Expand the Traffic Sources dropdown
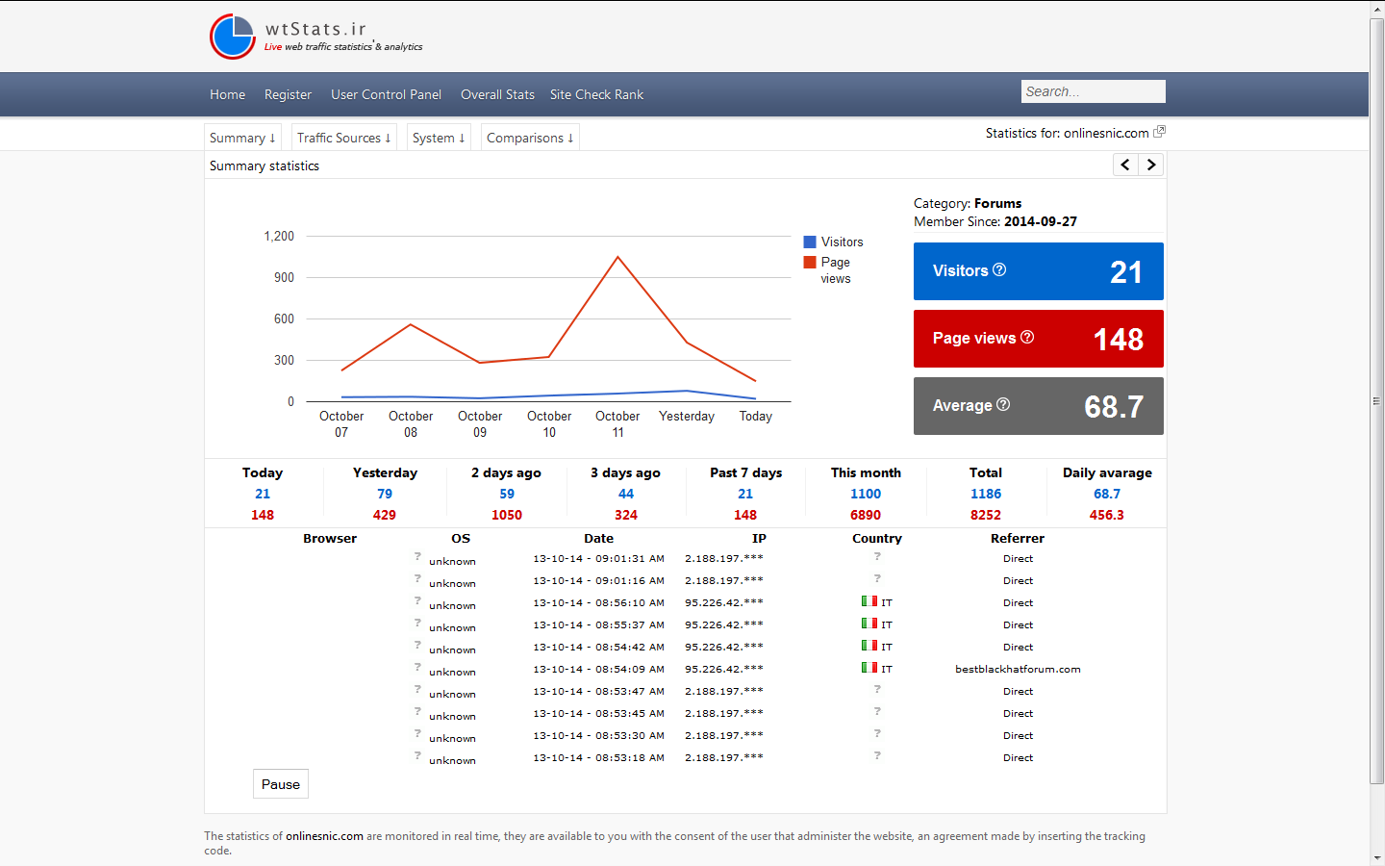1385x866 pixels. coord(343,138)
